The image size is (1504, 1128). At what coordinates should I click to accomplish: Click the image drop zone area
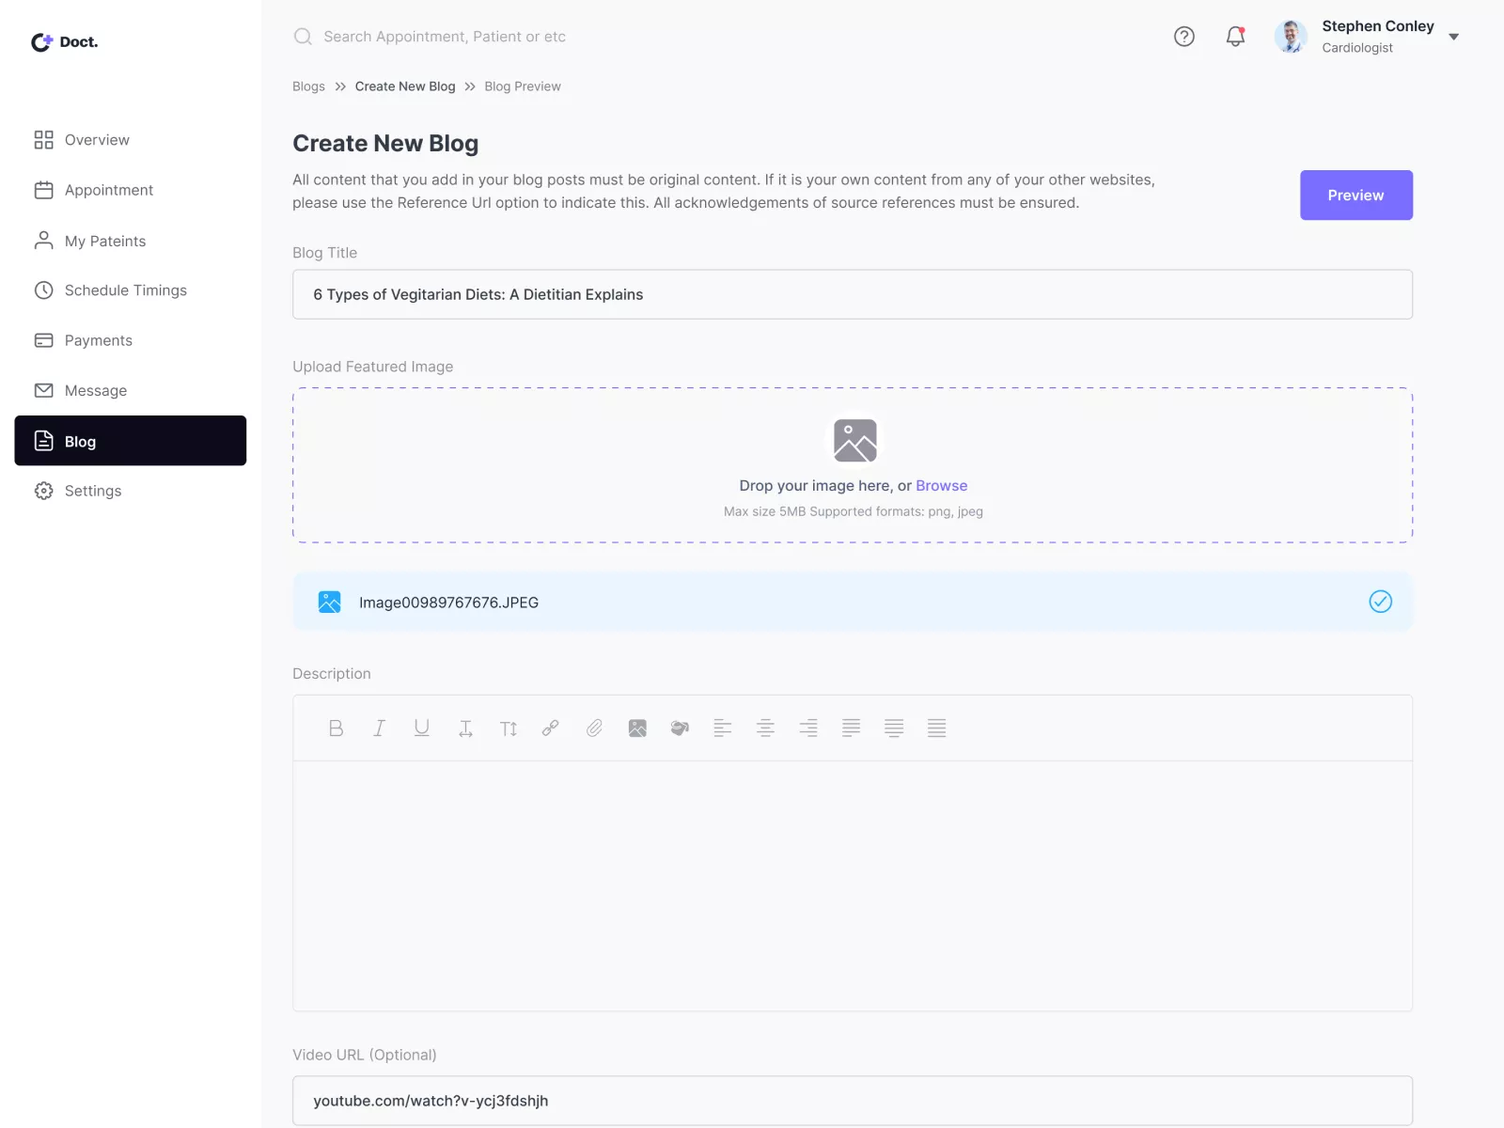tap(853, 465)
